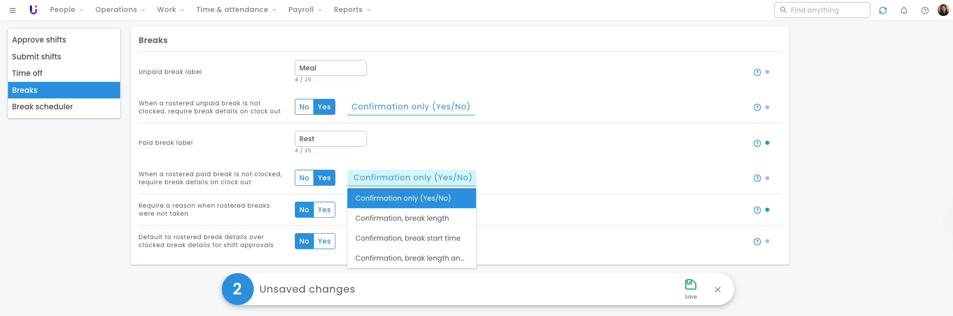
Task: Open help for Paid break label
Action: [757, 143]
